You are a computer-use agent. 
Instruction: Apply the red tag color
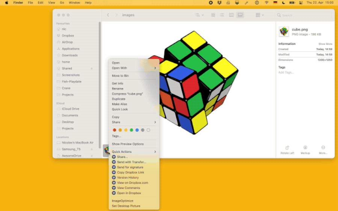pyautogui.click(x=115, y=130)
